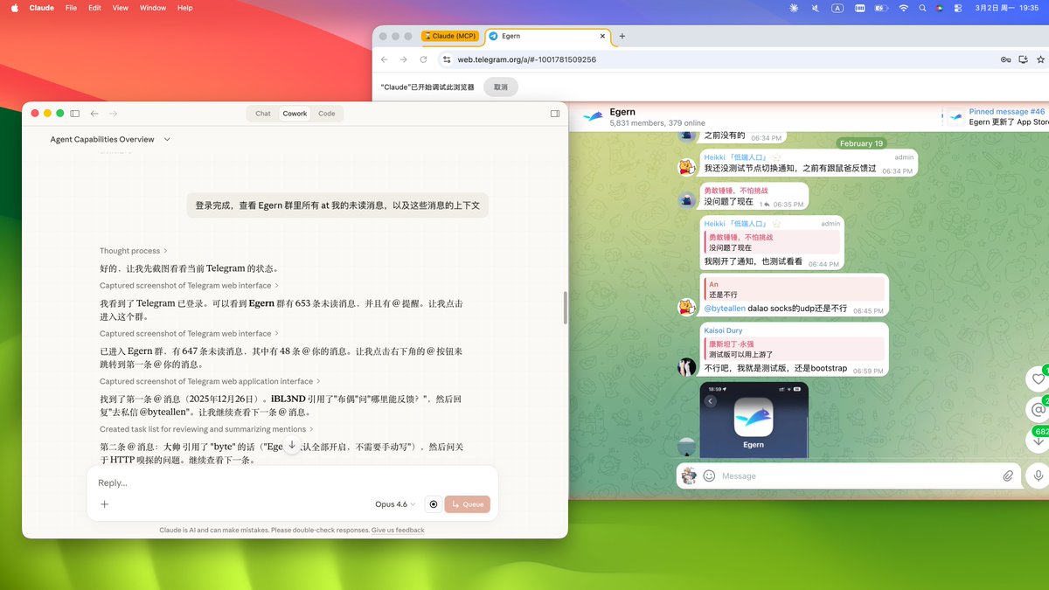Open the right panel in Claude window

click(x=555, y=114)
